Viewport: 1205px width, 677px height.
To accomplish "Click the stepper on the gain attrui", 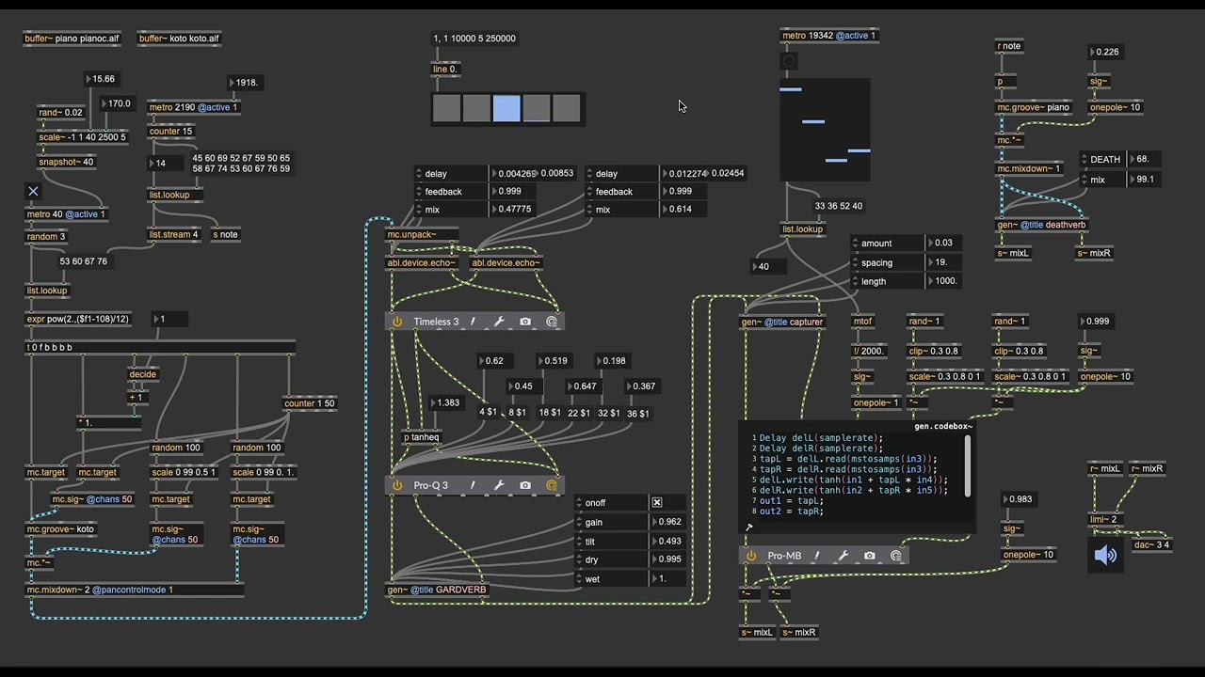I will coord(579,523).
